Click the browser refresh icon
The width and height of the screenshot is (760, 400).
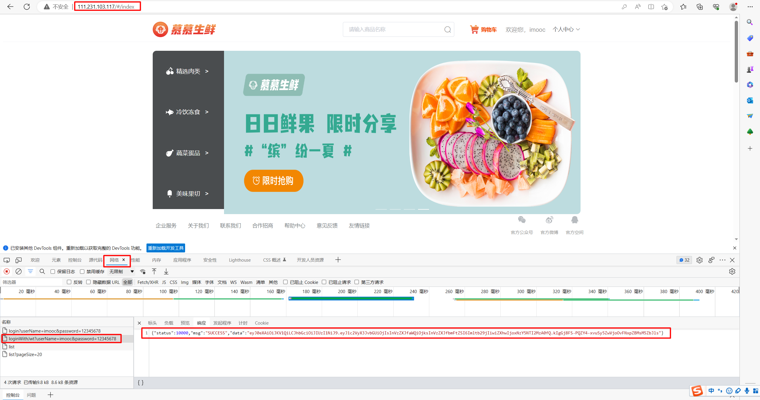27,7
